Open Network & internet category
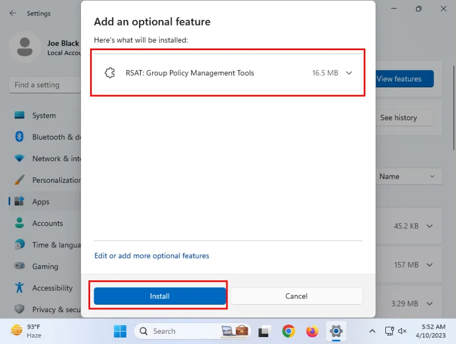The height and width of the screenshot is (344, 456). (x=45, y=158)
